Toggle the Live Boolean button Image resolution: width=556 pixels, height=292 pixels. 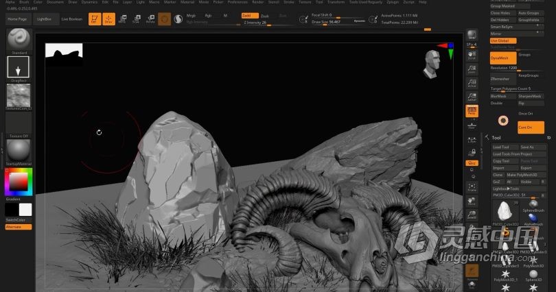point(72,19)
